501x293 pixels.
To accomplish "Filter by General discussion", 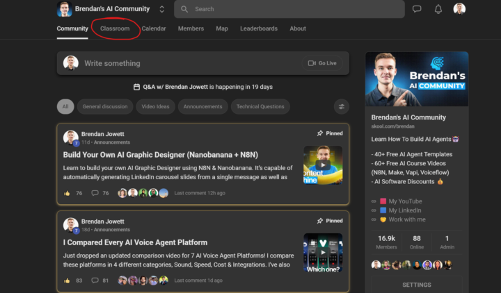I will coord(105,106).
